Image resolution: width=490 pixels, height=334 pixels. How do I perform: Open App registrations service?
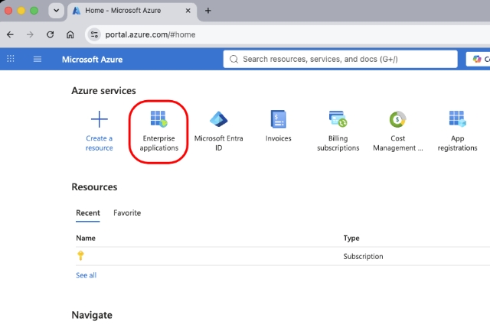click(x=457, y=131)
